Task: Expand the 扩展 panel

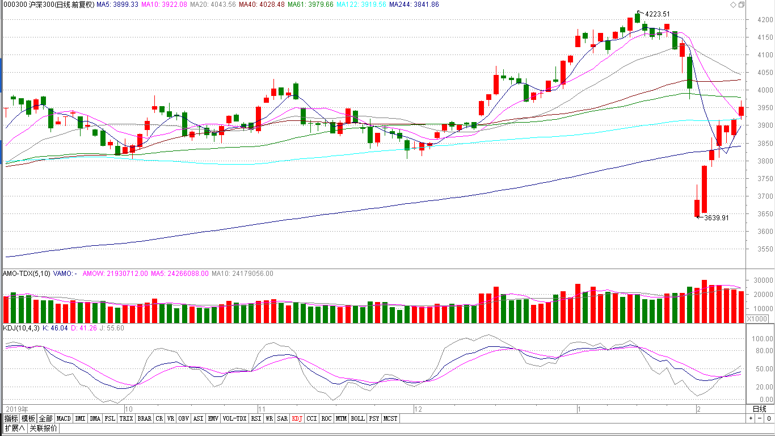Action: pyautogui.click(x=15, y=428)
